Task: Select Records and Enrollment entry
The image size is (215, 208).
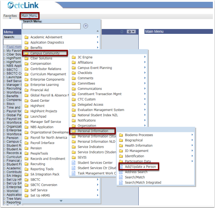Action: tap(48, 159)
